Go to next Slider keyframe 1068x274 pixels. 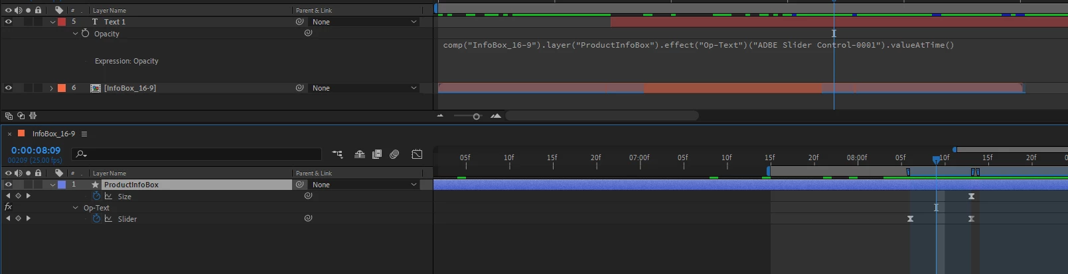pyautogui.click(x=28, y=218)
